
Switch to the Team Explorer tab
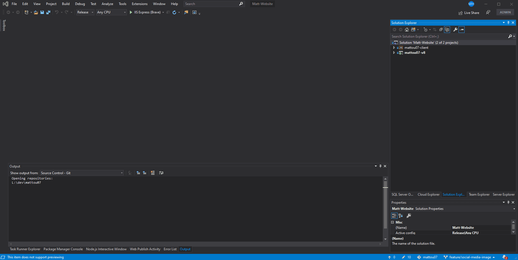pos(479,195)
